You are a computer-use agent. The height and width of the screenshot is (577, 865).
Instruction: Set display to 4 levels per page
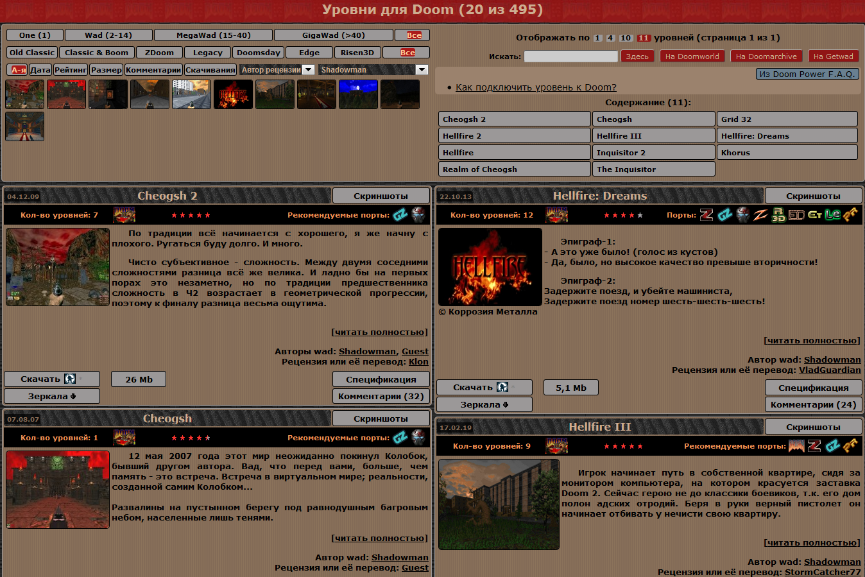pyautogui.click(x=610, y=38)
